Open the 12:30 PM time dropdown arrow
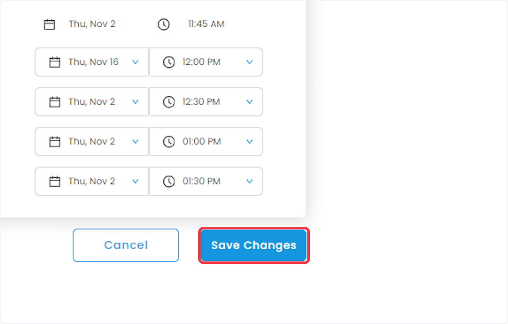This screenshot has height=324, width=508. [250, 102]
